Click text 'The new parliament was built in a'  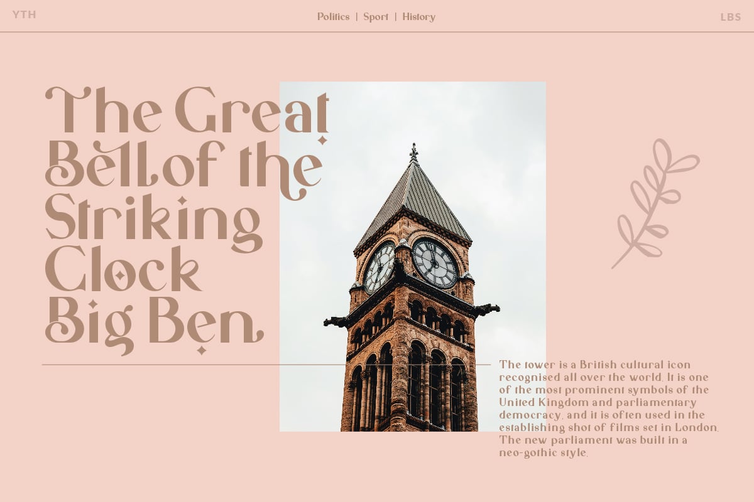pyautogui.click(x=593, y=440)
